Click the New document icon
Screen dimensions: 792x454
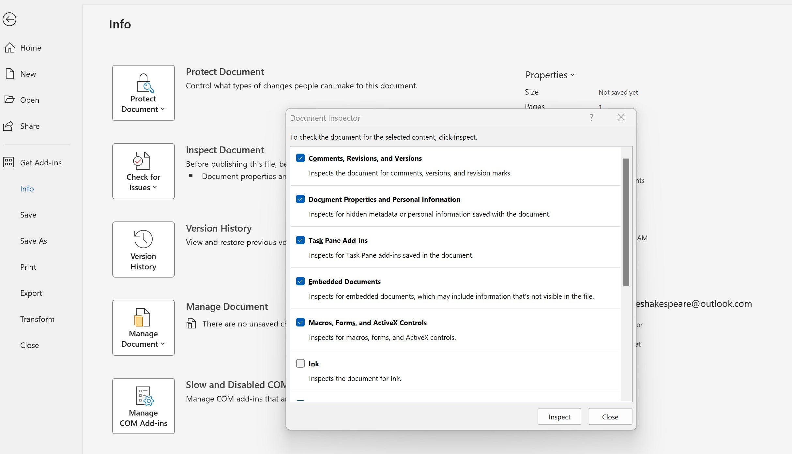click(10, 74)
